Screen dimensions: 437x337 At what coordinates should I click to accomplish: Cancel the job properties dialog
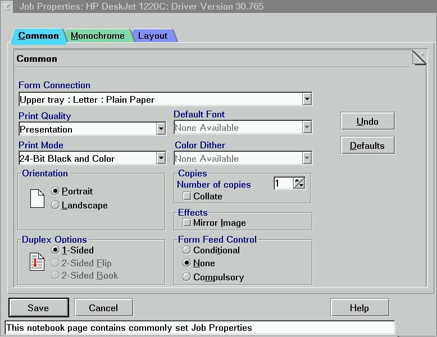tap(103, 307)
